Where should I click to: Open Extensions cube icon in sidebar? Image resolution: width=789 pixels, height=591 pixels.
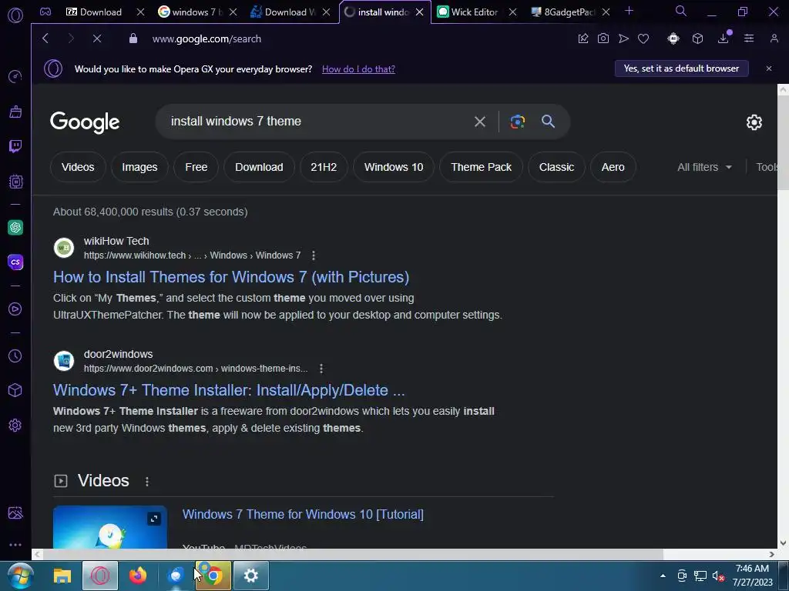(15, 390)
